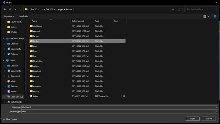Viewport: 220px width, 124px height.
Task: Click the highlighted folder1 row name
Action: (x=36, y=41)
